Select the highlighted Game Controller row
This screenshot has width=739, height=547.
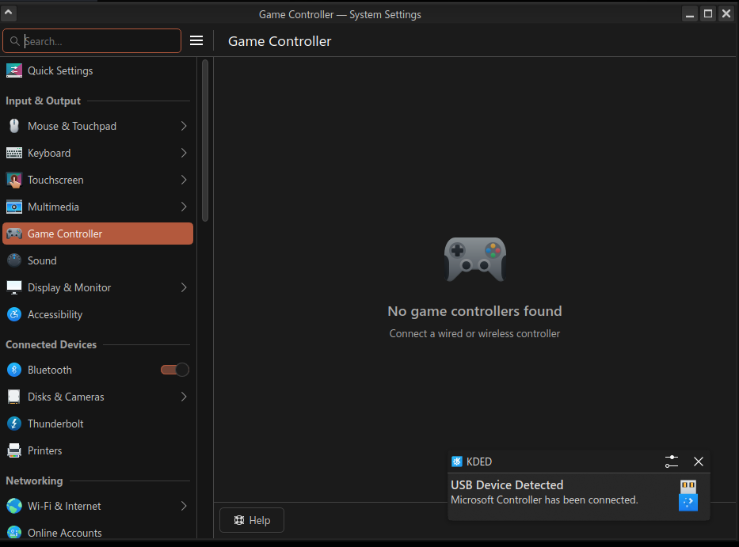(x=98, y=234)
